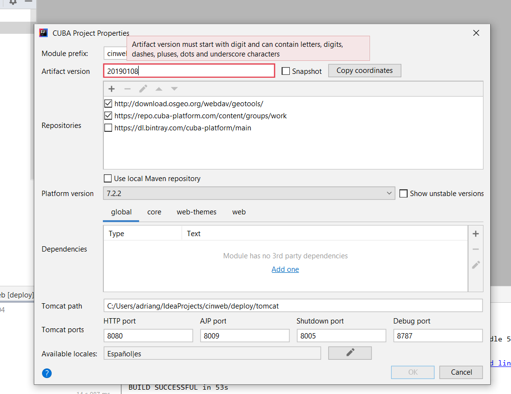Enable Use local Maven repository
Image resolution: width=511 pixels, height=394 pixels.
point(108,178)
